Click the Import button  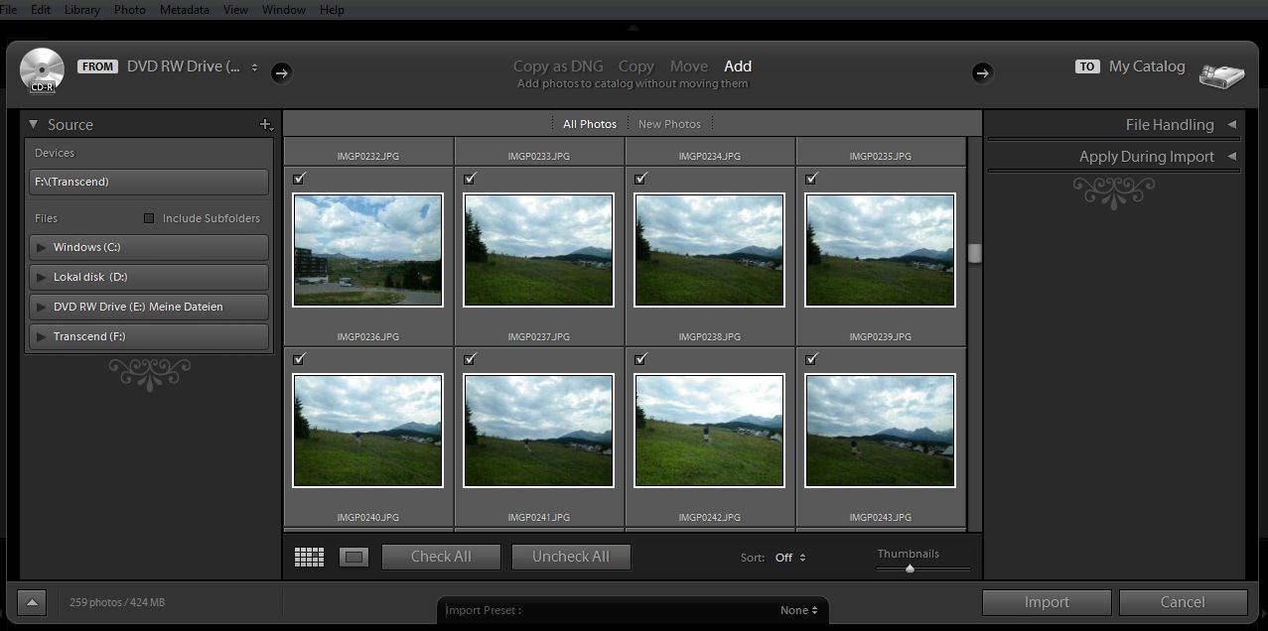click(x=1047, y=602)
